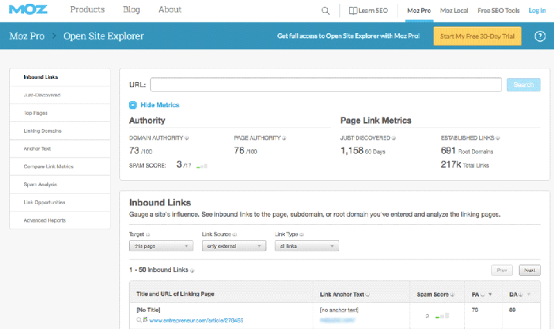Image resolution: width=554 pixels, height=329 pixels.
Task: Click Title and URL of Linking Page header
Action: click(x=175, y=294)
